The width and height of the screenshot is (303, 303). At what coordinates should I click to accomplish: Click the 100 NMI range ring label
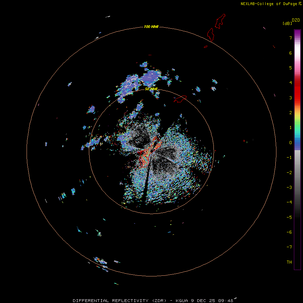[151, 27]
